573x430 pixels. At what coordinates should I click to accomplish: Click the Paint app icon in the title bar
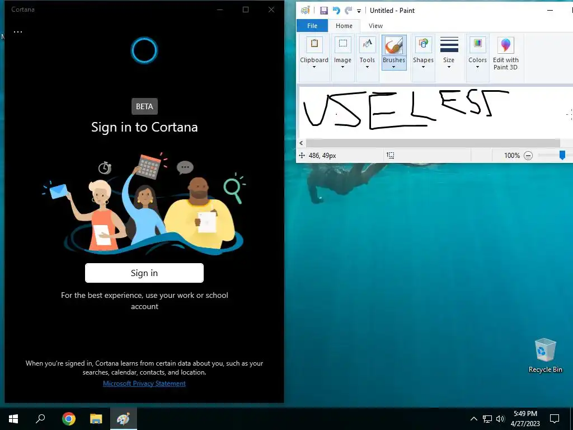(305, 11)
